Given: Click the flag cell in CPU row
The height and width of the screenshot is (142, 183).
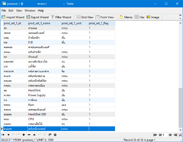Looking at the screenshot, I should 102,119.
